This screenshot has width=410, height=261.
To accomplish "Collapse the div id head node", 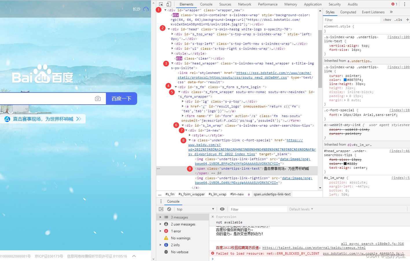I will (169, 29).
